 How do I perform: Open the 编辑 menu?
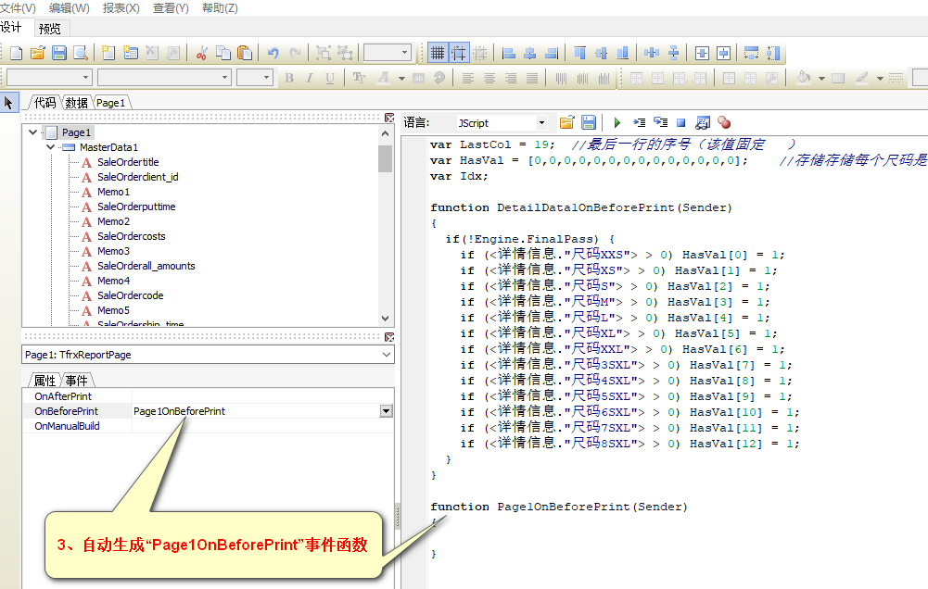tap(70, 8)
